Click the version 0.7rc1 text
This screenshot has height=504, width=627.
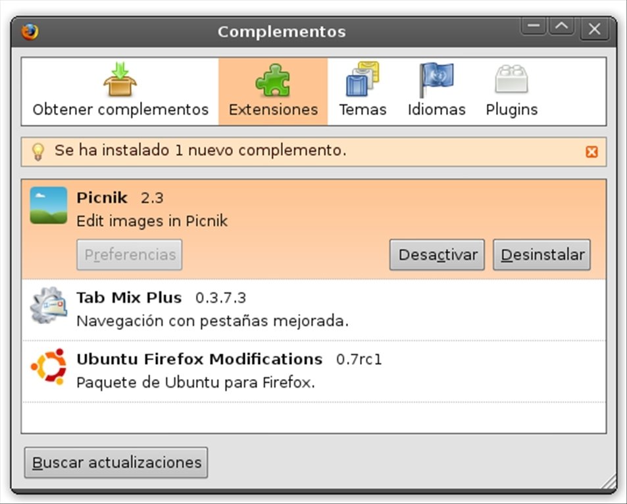tap(359, 359)
